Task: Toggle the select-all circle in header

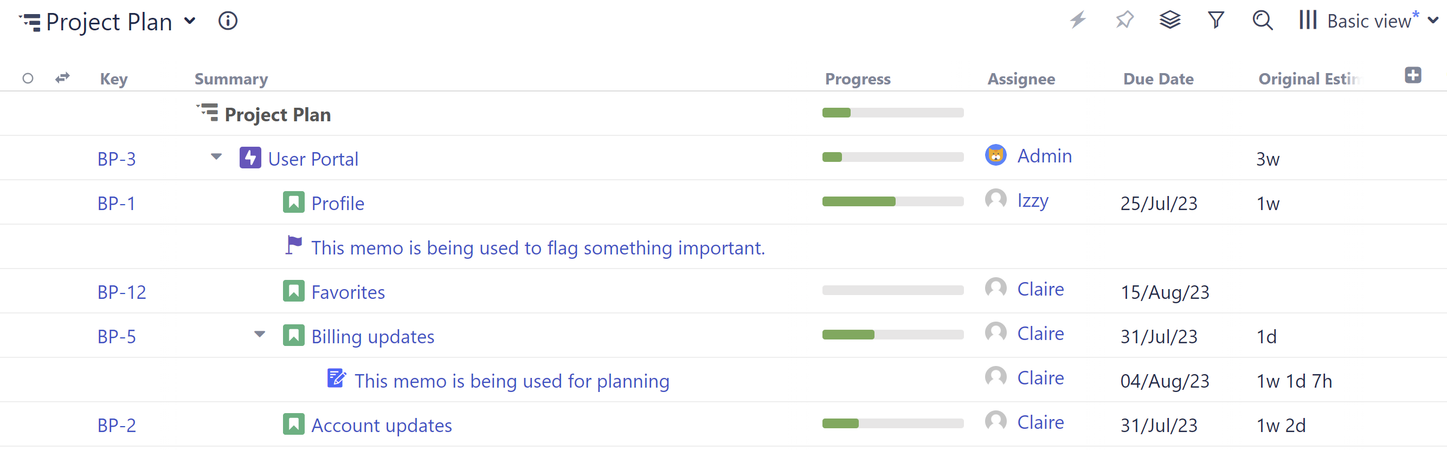Action: (x=28, y=79)
